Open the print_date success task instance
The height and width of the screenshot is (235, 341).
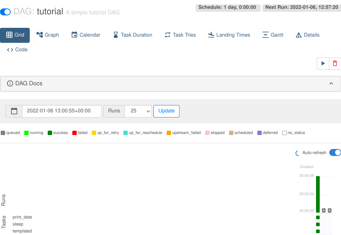pyautogui.click(x=318, y=217)
